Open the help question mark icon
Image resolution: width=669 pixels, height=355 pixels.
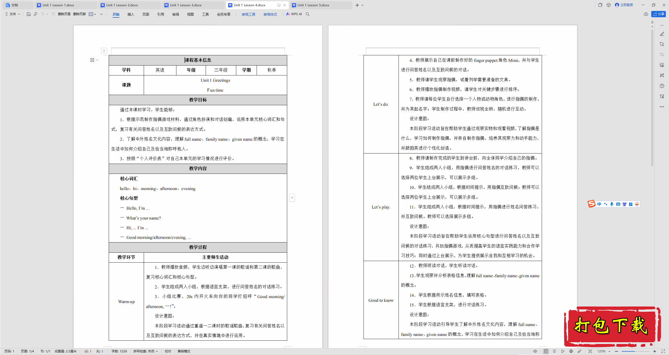662,86
